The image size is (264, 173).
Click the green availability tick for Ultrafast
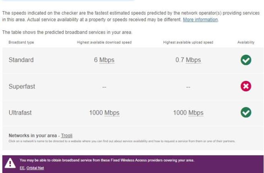245,113
